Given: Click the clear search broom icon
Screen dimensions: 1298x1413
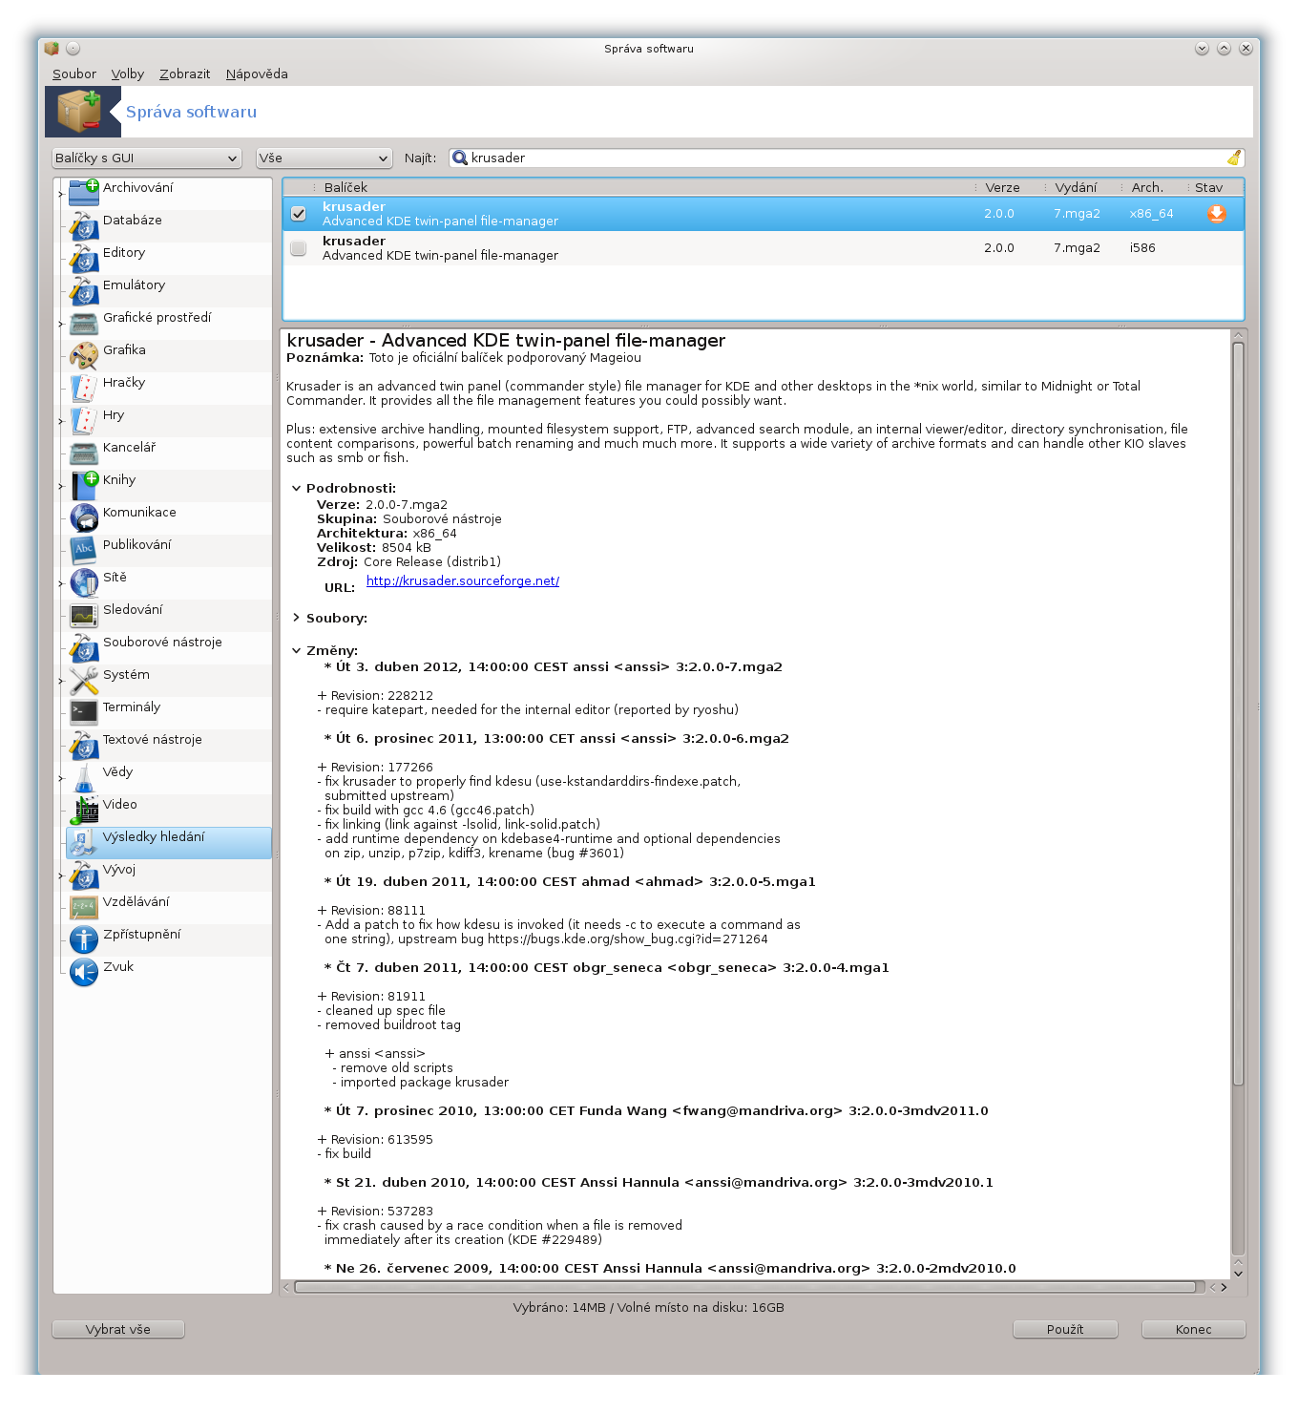Looking at the screenshot, I should 1233,158.
